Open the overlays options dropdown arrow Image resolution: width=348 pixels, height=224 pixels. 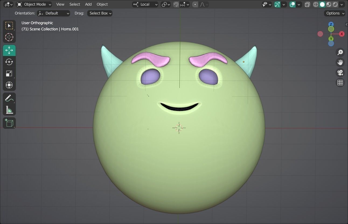[x=299, y=4]
